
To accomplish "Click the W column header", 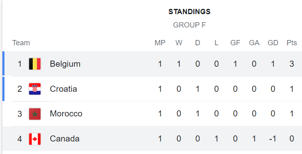I will pyautogui.click(x=179, y=43).
